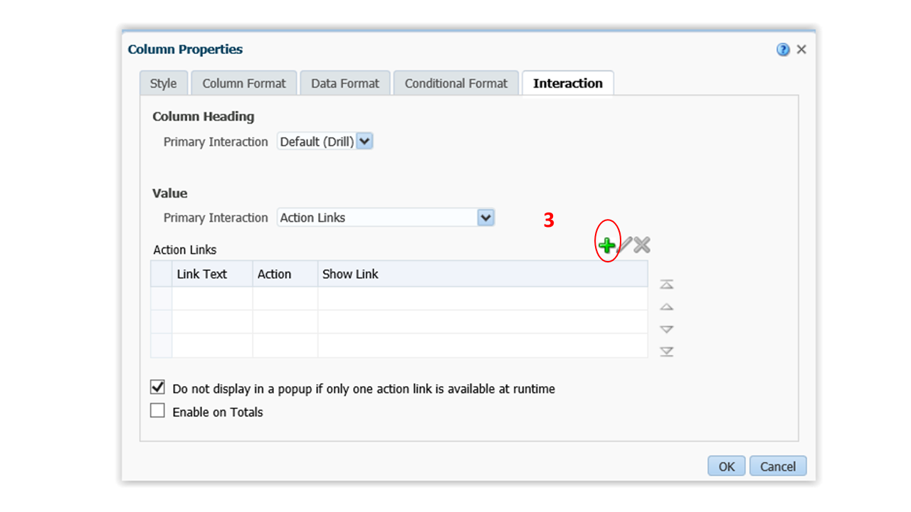The height and width of the screenshot is (512, 911).
Task: Move action link to bottom arrow
Action: (667, 351)
